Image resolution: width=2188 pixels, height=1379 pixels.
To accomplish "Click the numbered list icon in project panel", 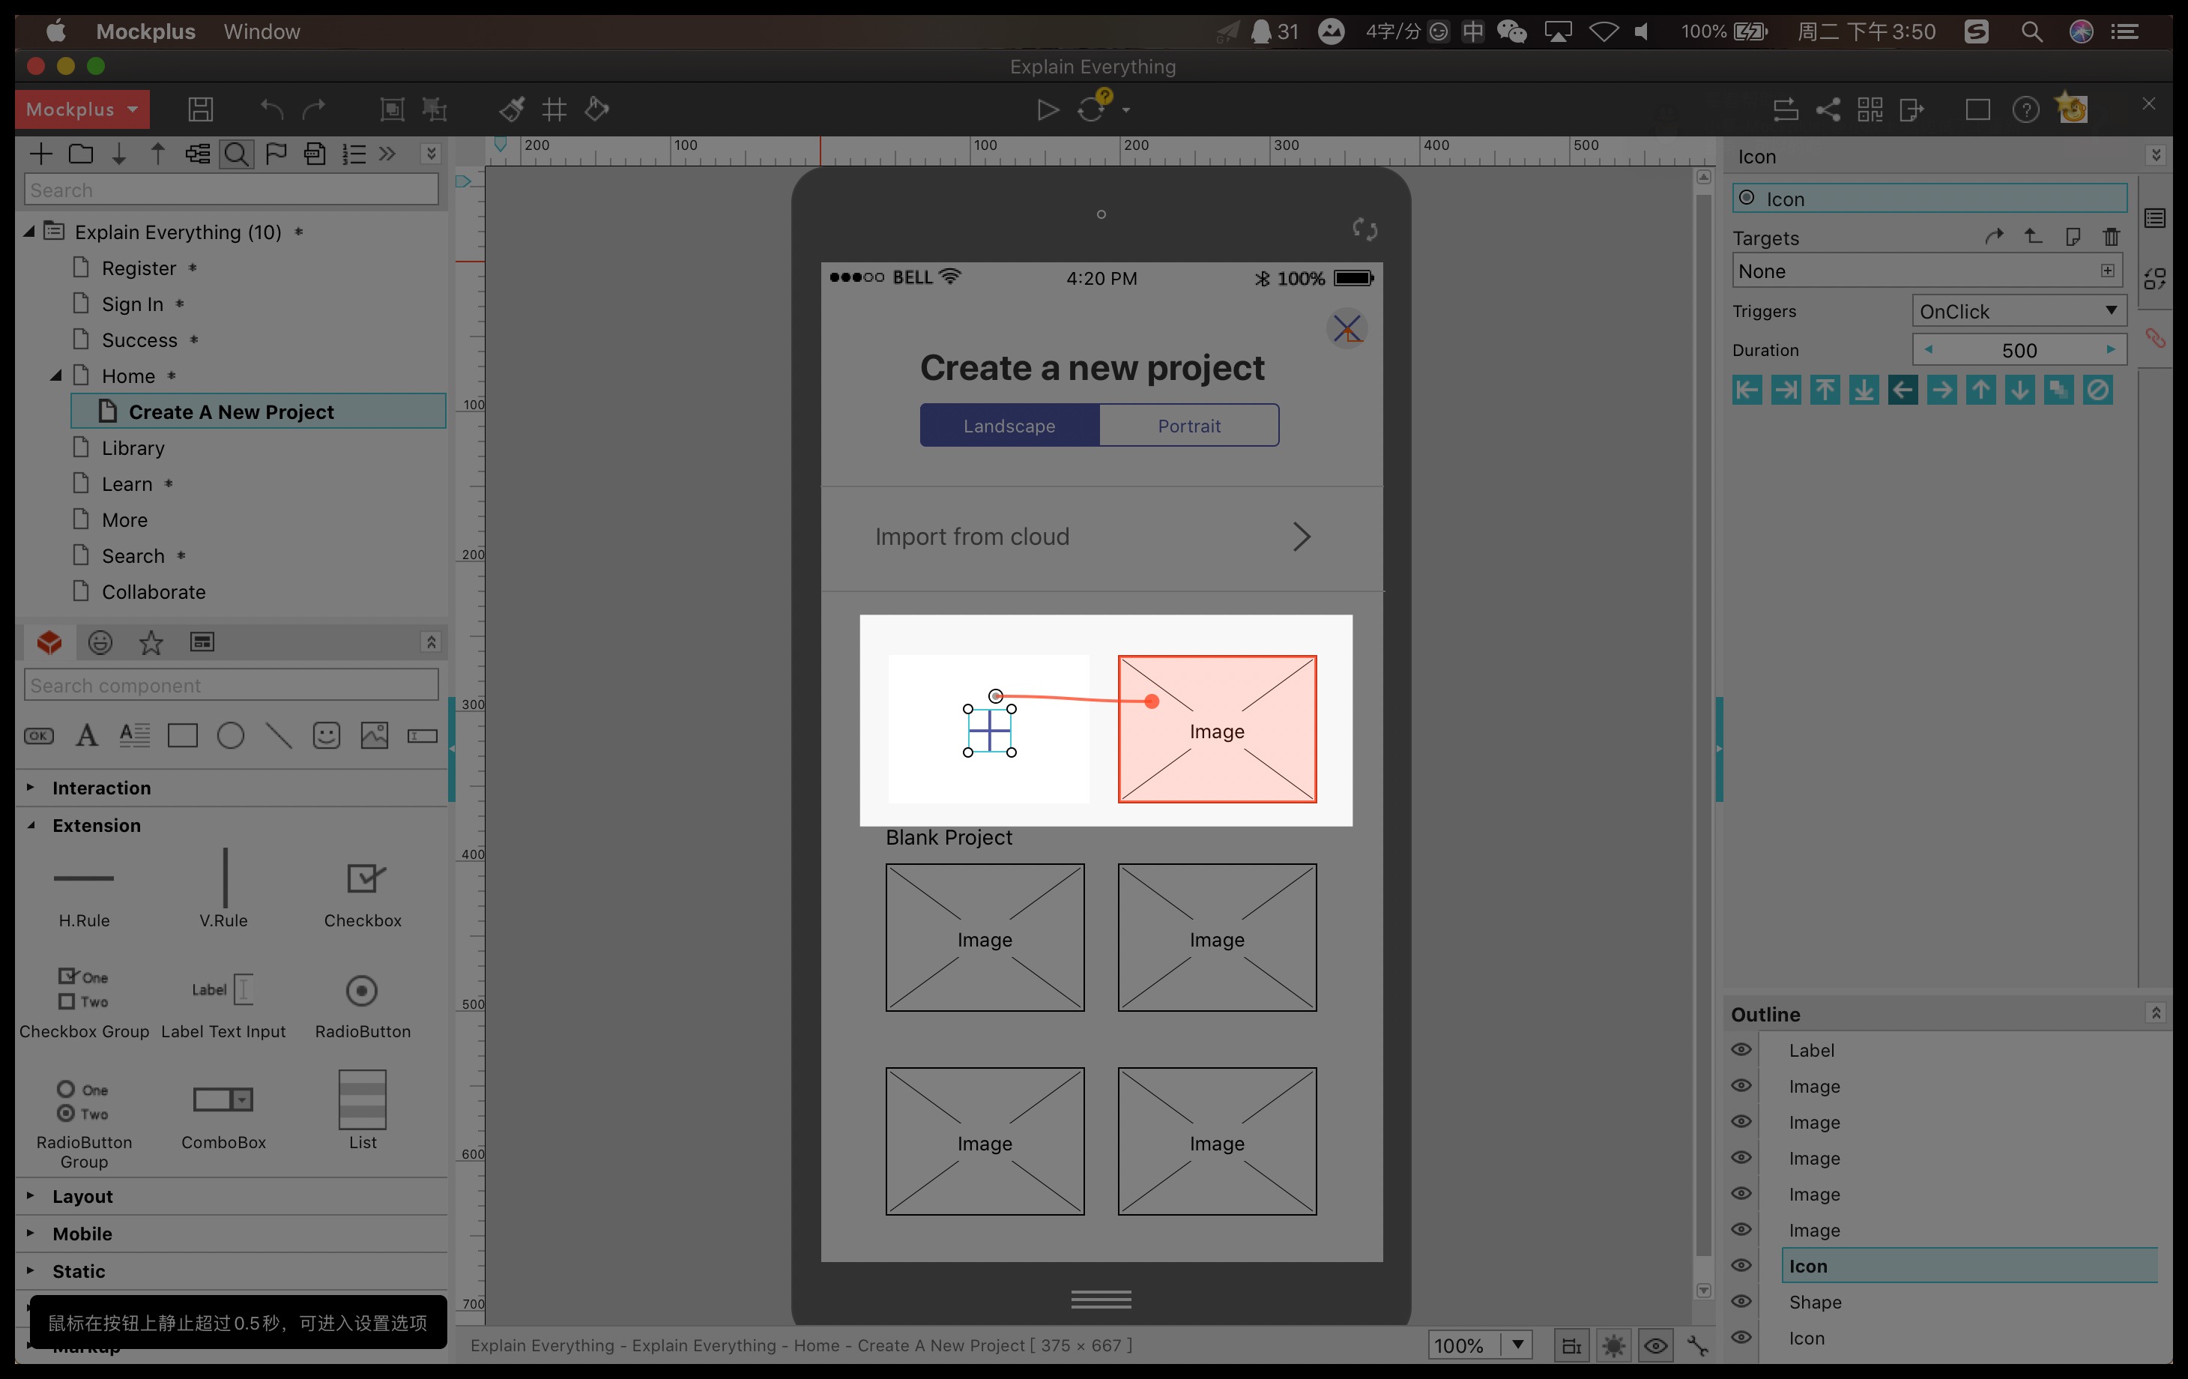I will pos(354,154).
